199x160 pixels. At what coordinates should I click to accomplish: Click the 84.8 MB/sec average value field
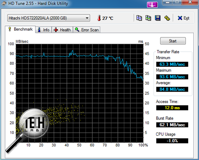[x=172, y=89]
